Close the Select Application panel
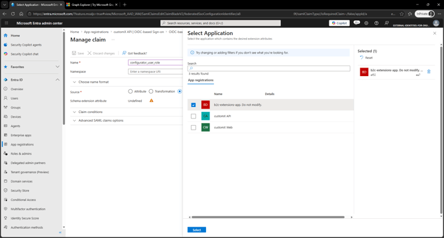Viewport: 444px width, 238px height. (435, 33)
